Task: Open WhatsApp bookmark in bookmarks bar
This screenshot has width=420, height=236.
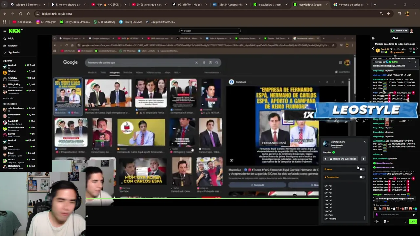Action: coord(104,22)
